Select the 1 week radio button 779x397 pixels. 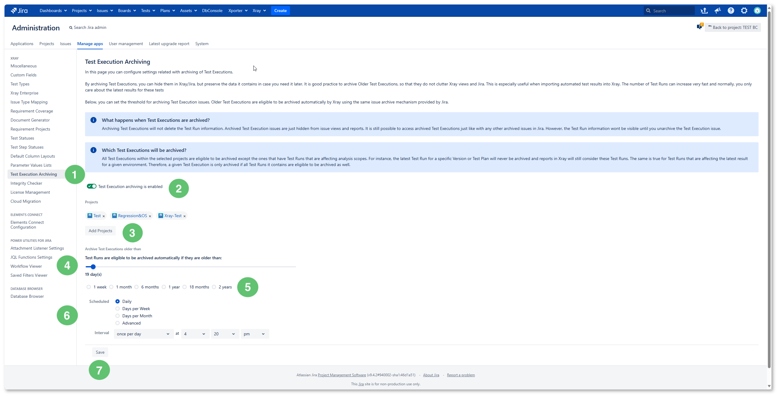(x=89, y=287)
